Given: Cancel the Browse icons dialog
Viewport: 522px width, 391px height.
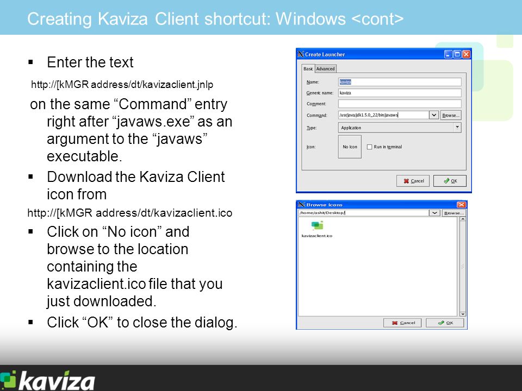Looking at the screenshot, I should [x=402, y=323].
